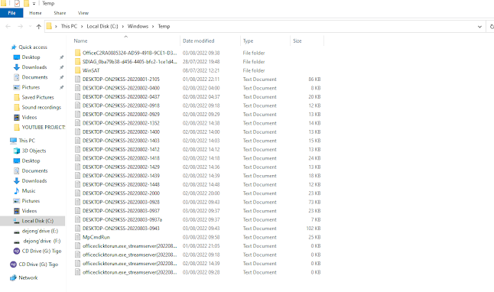Open Saved Pictures folder in sidebar

[37, 97]
